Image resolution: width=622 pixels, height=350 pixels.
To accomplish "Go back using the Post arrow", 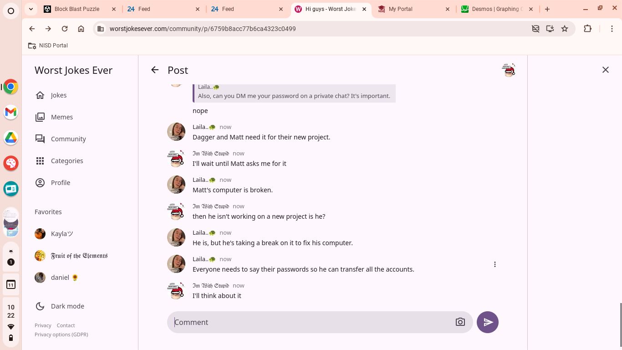I will (x=155, y=70).
